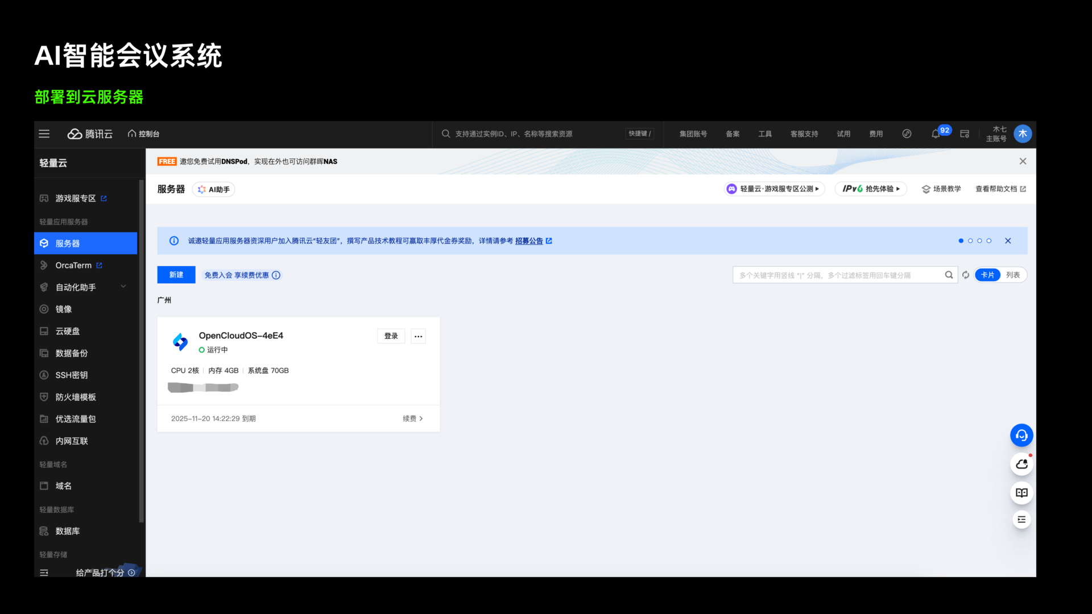Open 防火墙模板 in the sidebar
The width and height of the screenshot is (1092, 614).
75,397
